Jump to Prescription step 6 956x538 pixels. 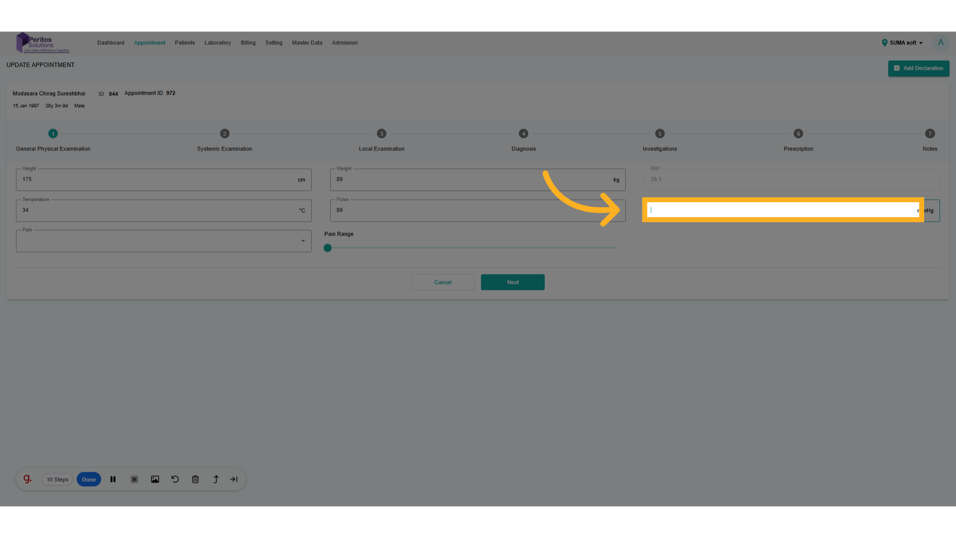pyautogui.click(x=798, y=134)
